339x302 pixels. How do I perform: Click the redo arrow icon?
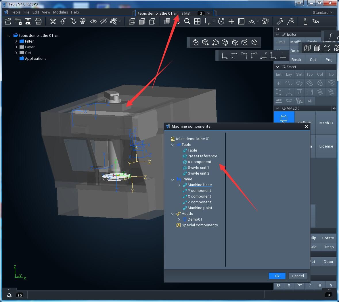click(73, 21)
